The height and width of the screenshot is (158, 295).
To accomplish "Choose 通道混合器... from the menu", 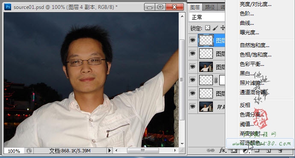I will coord(254,92).
